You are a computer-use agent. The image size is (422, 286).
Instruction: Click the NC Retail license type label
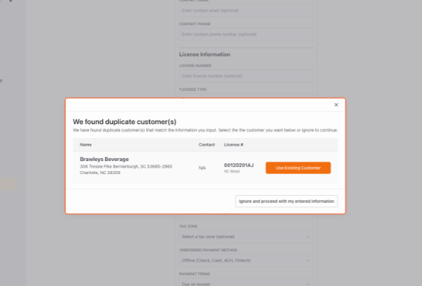pyautogui.click(x=232, y=171)
